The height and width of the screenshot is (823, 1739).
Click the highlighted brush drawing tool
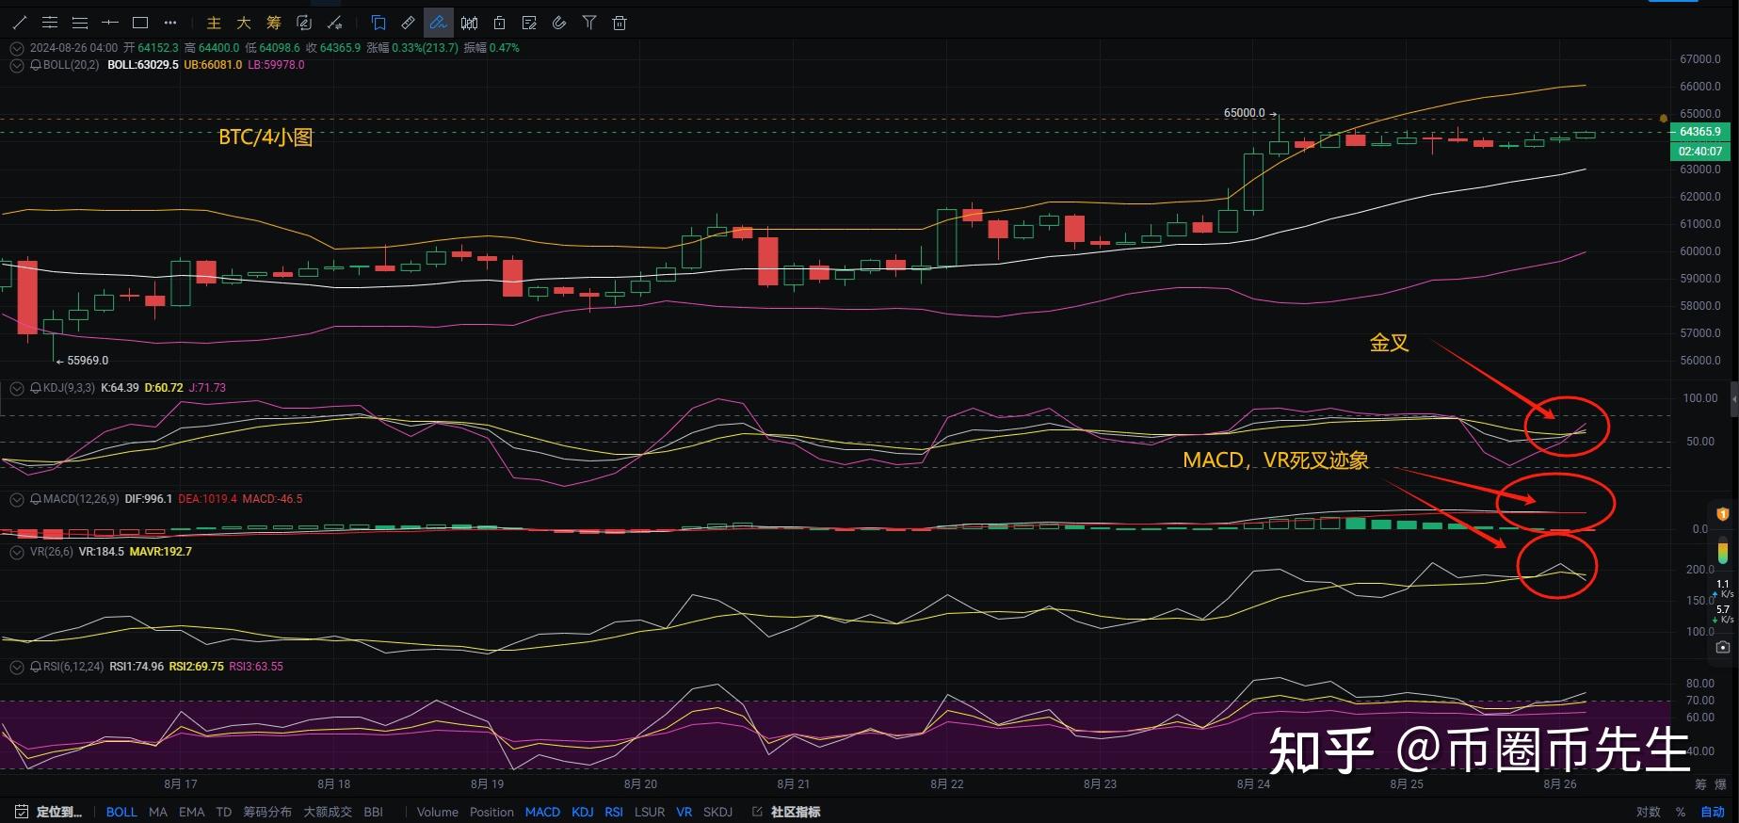click(438, 23)
